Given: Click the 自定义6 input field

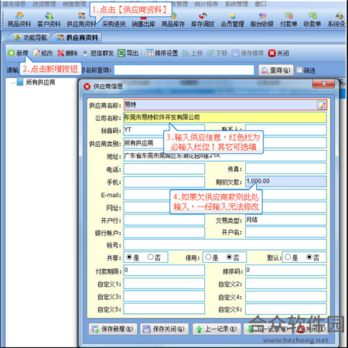Looking at the screenshot, I should tap(286, 309).
